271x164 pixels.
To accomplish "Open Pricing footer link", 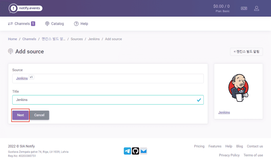I will pos(199,146).
